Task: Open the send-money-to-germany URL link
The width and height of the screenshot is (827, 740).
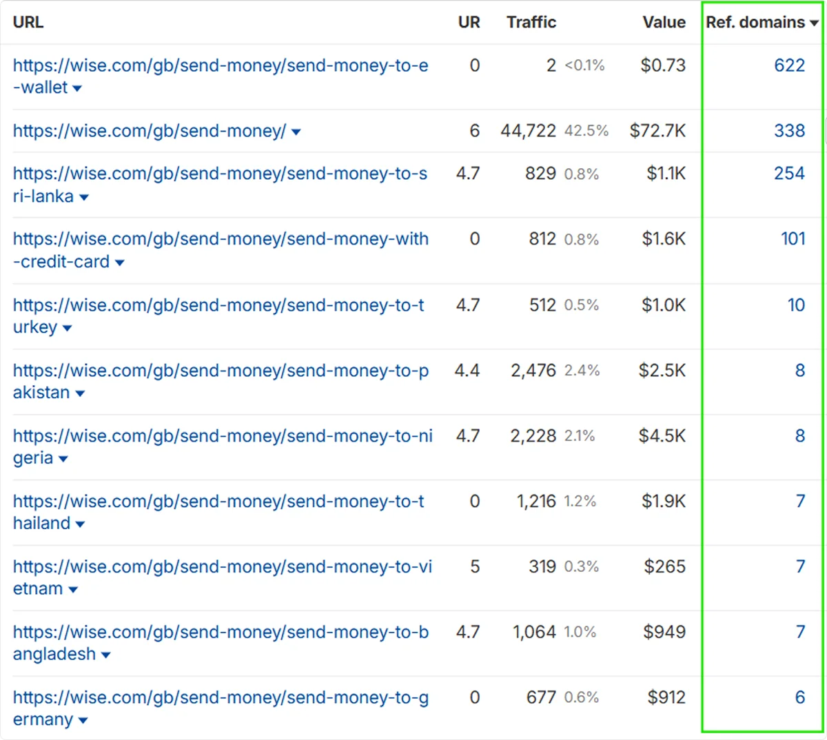Action: (221, 698)
